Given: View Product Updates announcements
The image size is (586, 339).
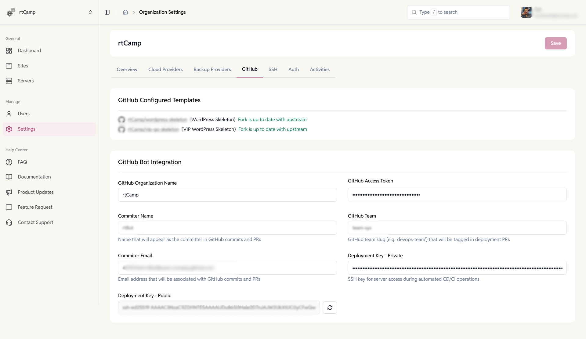Looking at the screenshot, I should [x=35, y=192].
